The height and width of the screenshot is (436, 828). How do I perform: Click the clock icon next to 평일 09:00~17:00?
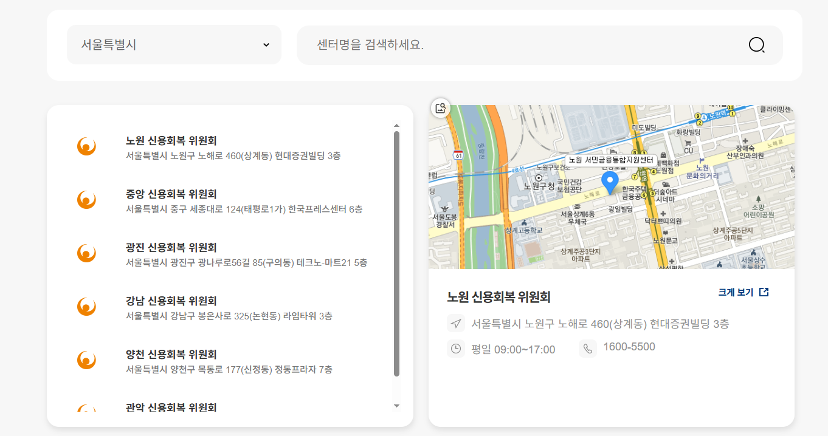tap(456, 348)
